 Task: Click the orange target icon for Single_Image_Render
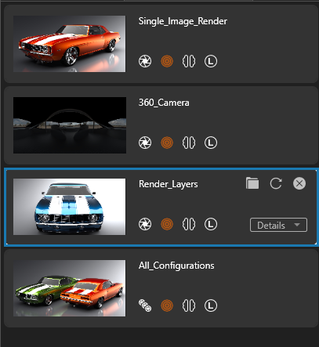tap(167, 61)
